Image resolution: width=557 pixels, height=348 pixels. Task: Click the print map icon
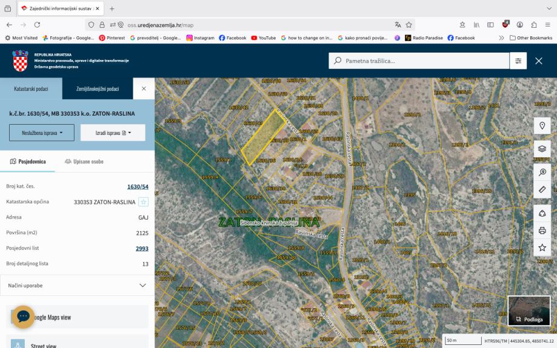542,231
